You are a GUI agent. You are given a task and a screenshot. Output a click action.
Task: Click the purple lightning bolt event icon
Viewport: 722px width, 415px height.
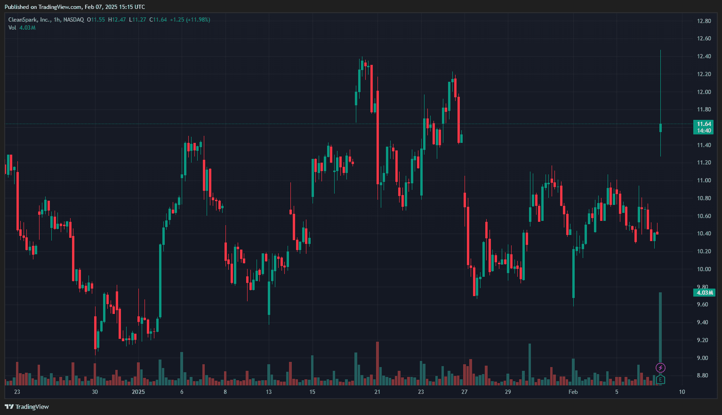tap(660, 368)
